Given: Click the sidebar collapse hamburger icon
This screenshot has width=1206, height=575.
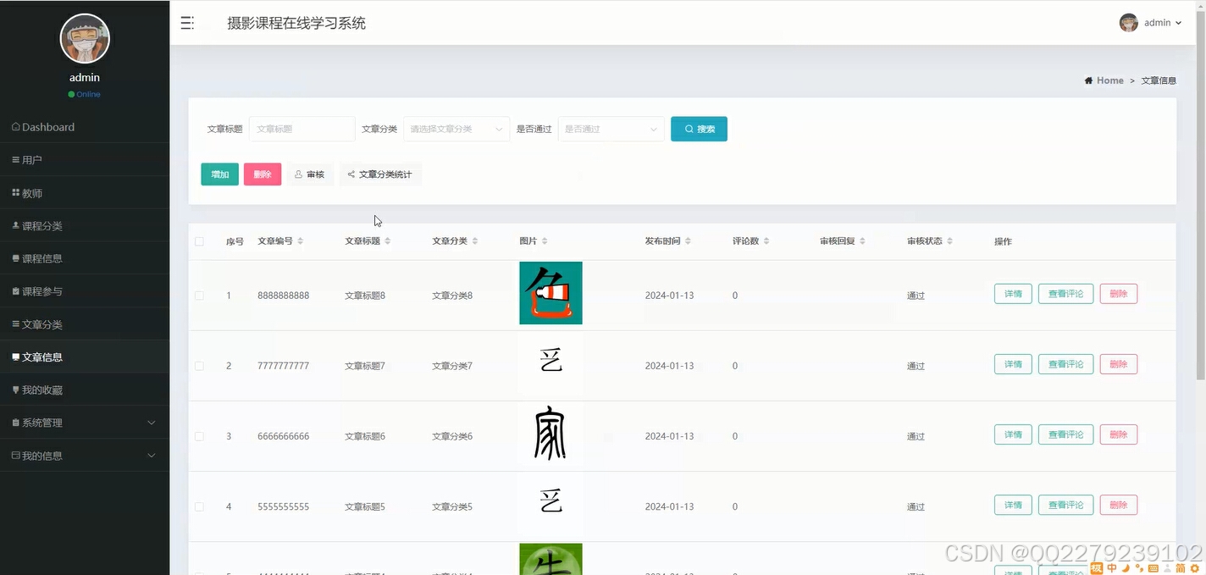Looking at the screenshot, I should (187, 23).
